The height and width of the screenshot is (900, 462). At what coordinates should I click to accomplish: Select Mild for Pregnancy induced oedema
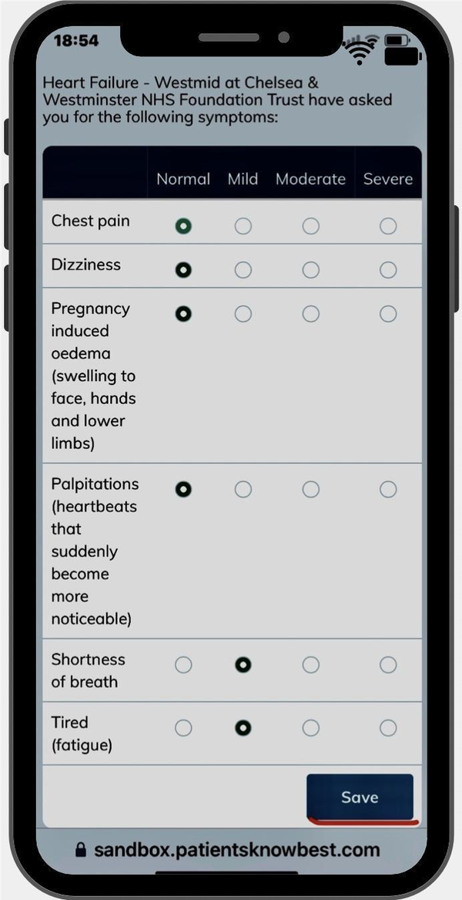point(243,314)
